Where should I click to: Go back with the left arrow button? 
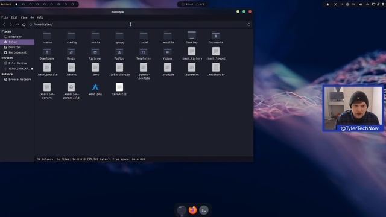click(x=4, y=24)
